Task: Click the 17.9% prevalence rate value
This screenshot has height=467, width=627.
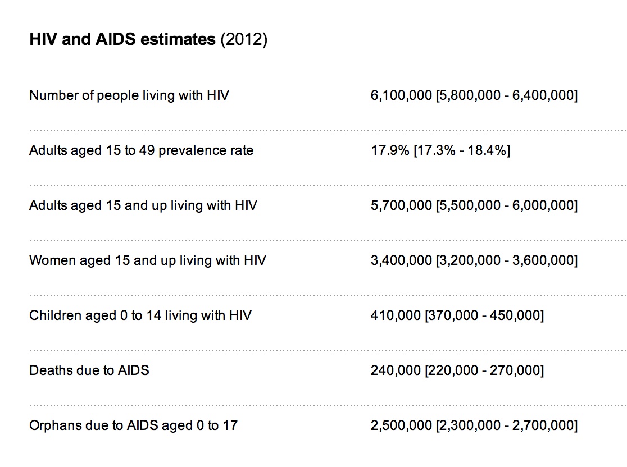Action: coord(390,150)
